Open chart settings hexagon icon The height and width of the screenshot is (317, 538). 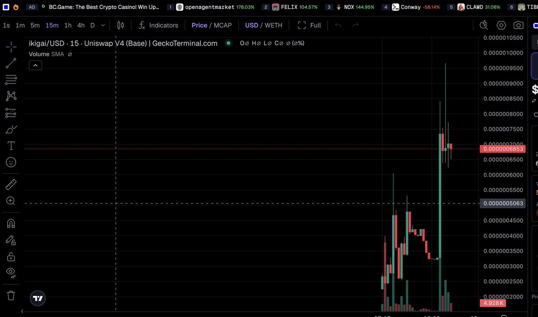click(x=501, y=25)
